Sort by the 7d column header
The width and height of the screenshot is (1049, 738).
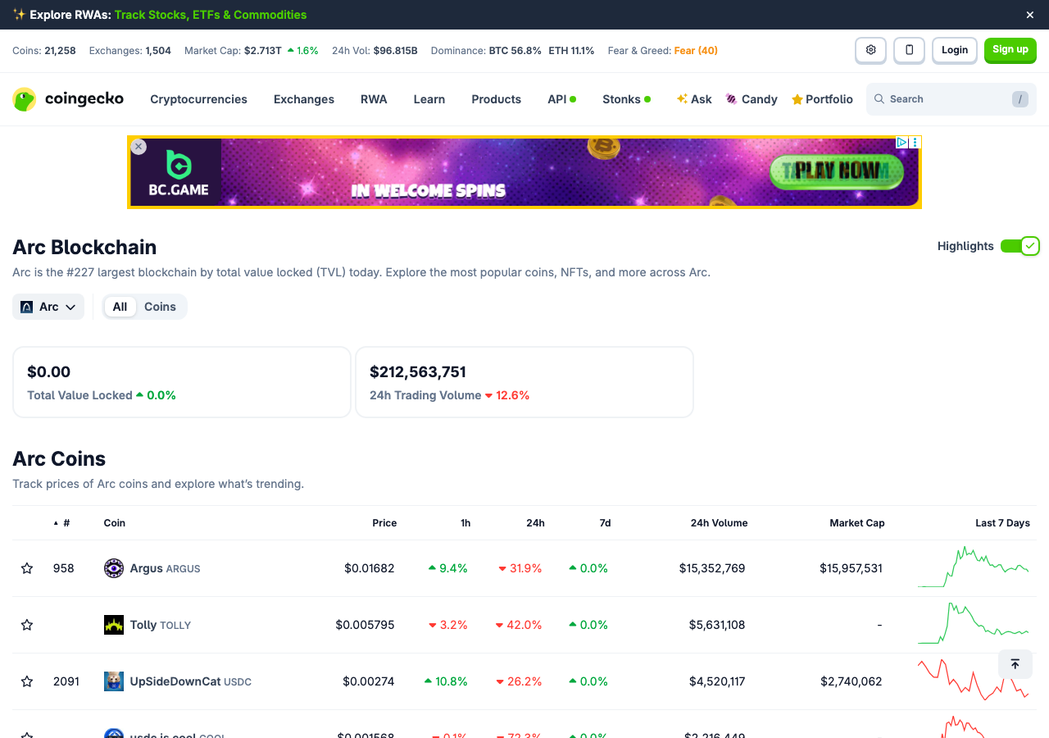click(605, 523)
